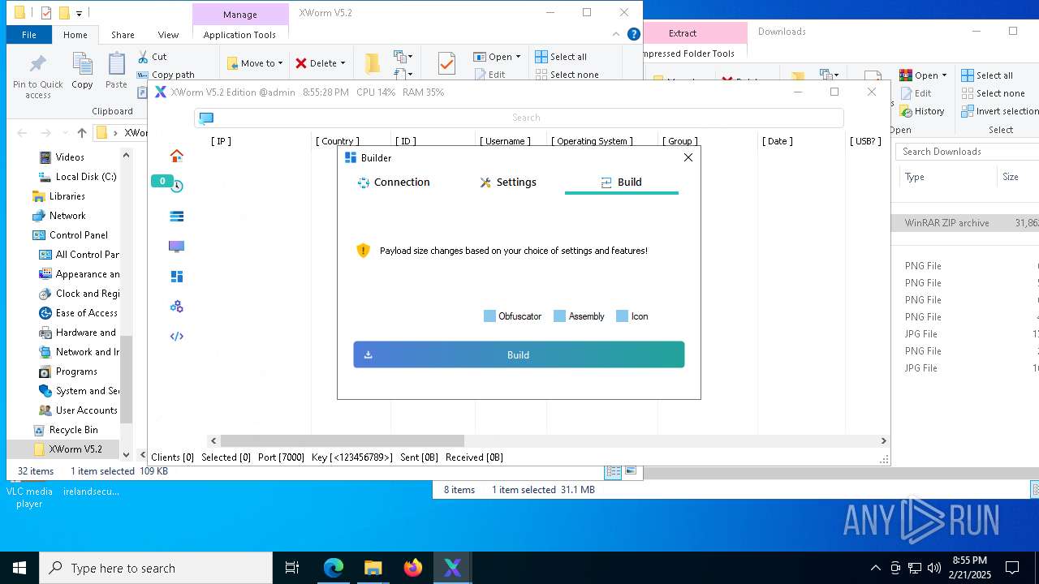The height and width of the screenshot is (584, 1039).
Task: Click Select all in Downloads window
Action: click(987, 75)
